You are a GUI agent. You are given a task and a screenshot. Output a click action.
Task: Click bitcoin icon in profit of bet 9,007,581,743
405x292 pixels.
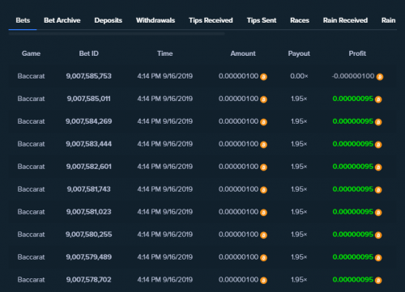pyautogui.click(x=378, y=190)
